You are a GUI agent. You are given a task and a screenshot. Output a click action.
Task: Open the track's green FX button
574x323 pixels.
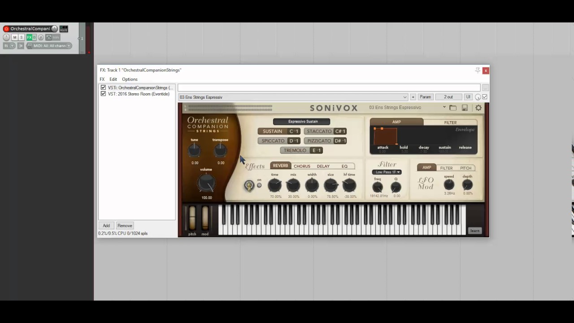click(x=29, y=37)
